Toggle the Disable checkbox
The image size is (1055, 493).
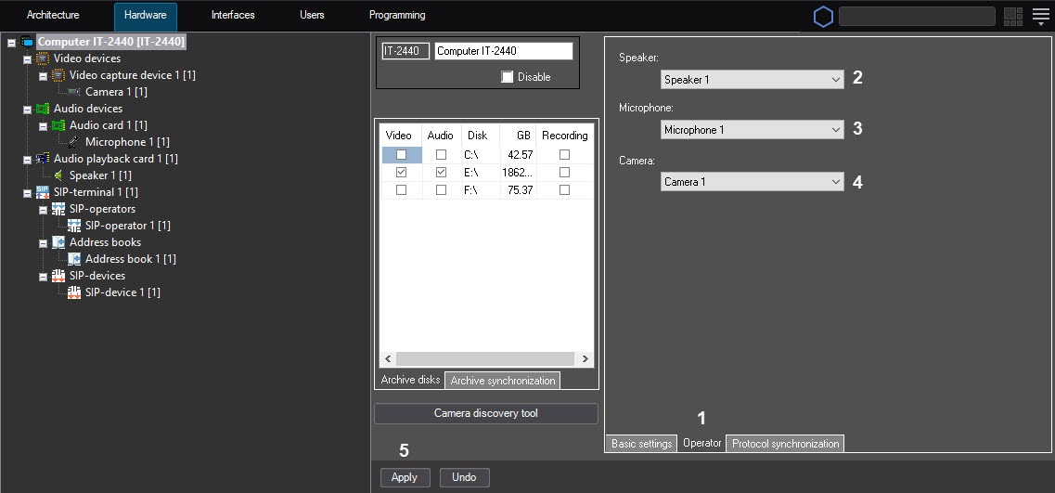coord(508,77)
